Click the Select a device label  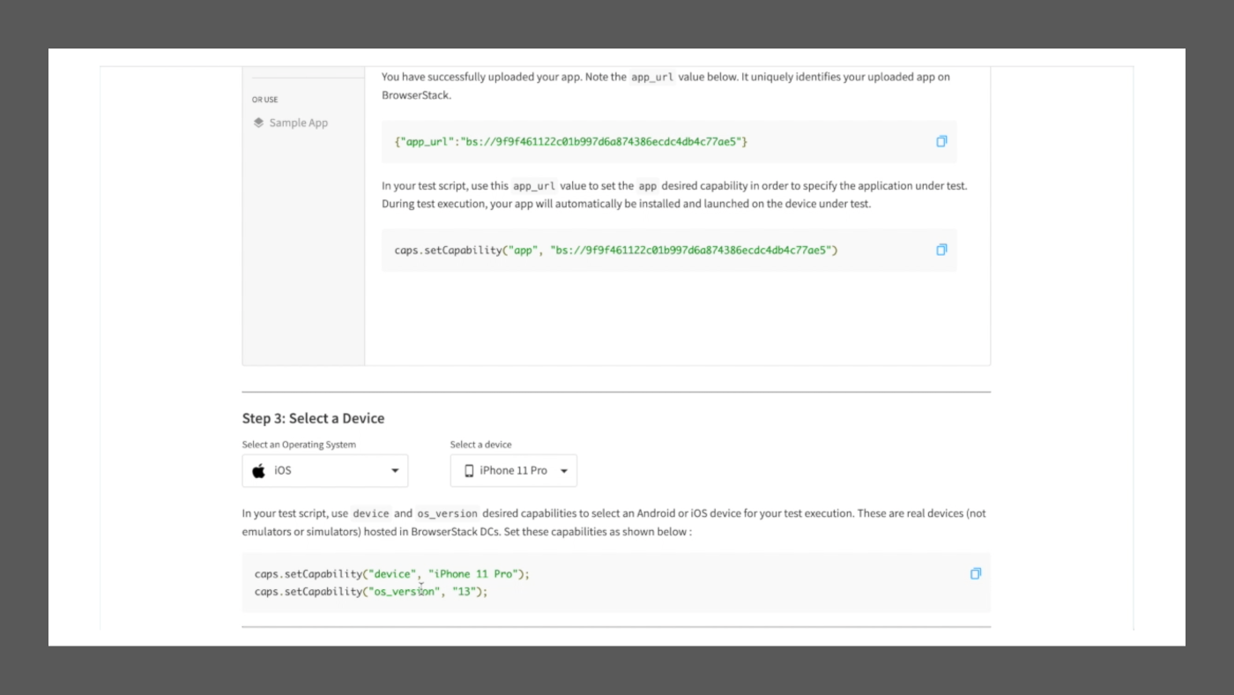click(480, 445)
